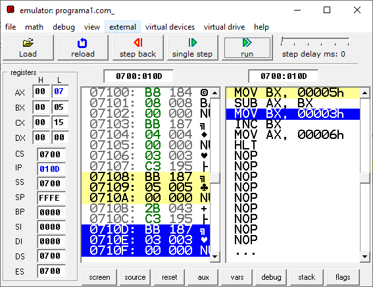The image size is (373, 287).
Task: Click the bottom debug button
Action: point(271,277)
